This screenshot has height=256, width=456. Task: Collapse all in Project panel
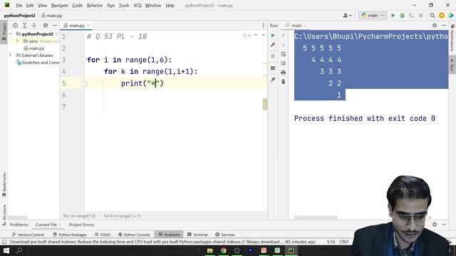[34, 26]
